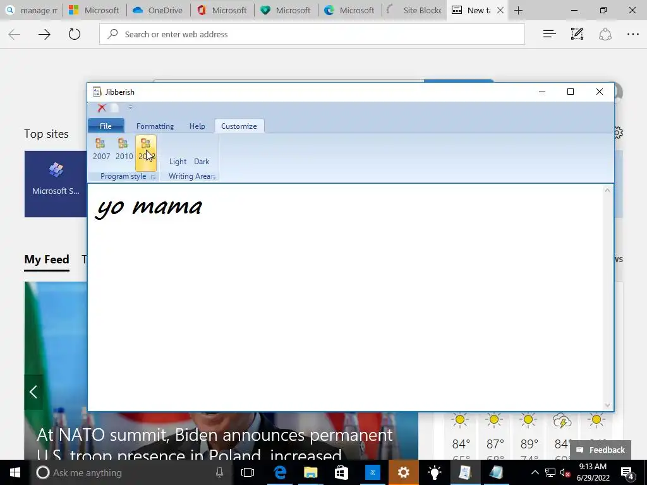Click the Cortana microphone icon
This screenshot has height=485, width=647.
click(x=219, y=472)
